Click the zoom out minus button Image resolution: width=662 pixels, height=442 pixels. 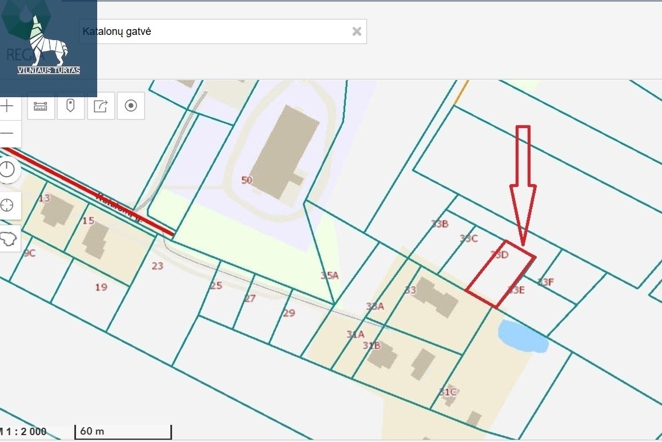(x=7, y=134)
